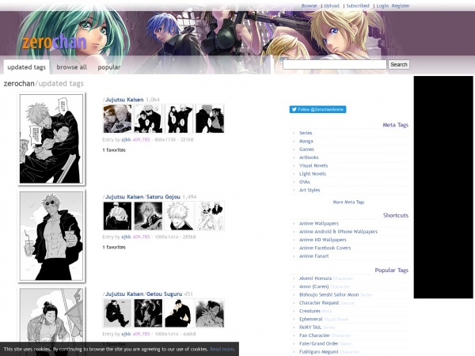Image resolution: width=475 pixels, height=356 pixels.
Task: Open Bishoujo Senshi Sailor Moon tag
Action: point(329,295)
